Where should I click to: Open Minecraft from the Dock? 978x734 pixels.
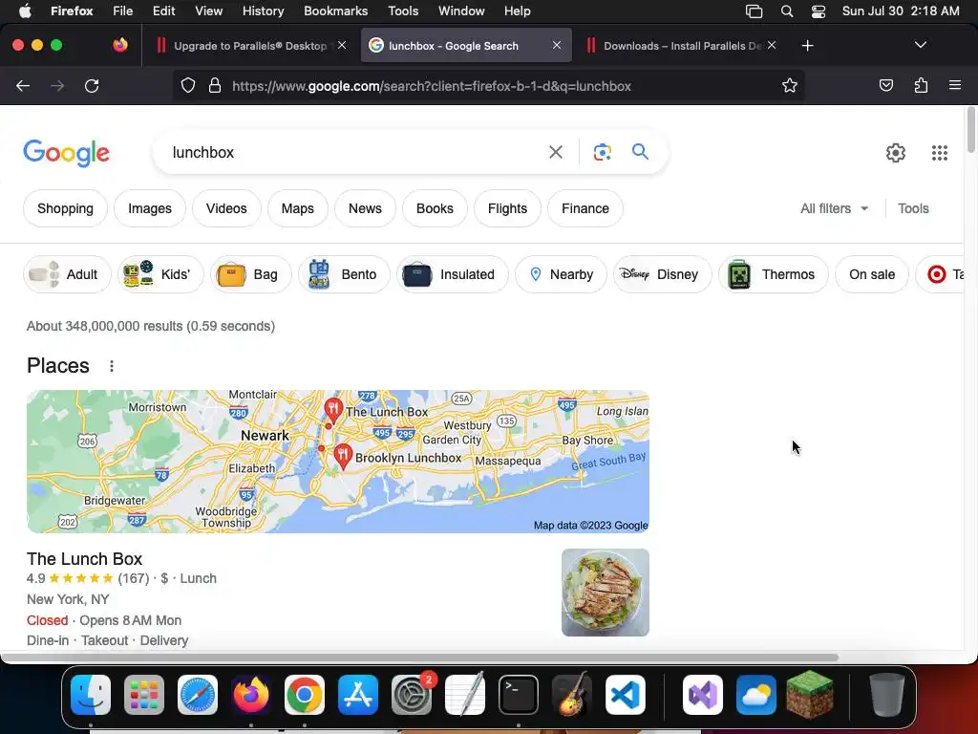(x=810, y=694)
